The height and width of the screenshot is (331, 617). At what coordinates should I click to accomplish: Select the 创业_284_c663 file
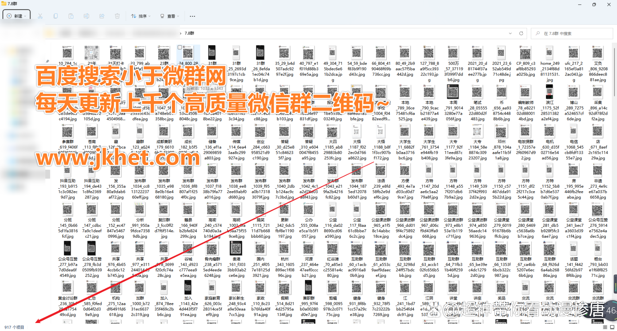point(261,142)
